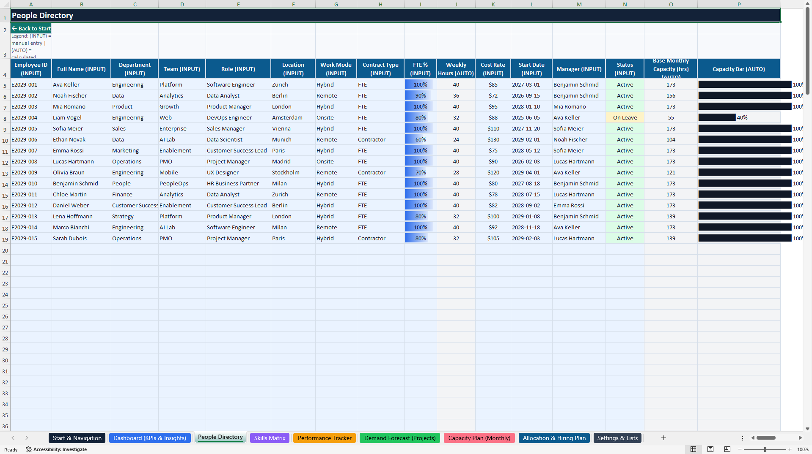Select the On Leave status cell
Image resolution: width=812 pixels, height=454 pixels.
625,118
